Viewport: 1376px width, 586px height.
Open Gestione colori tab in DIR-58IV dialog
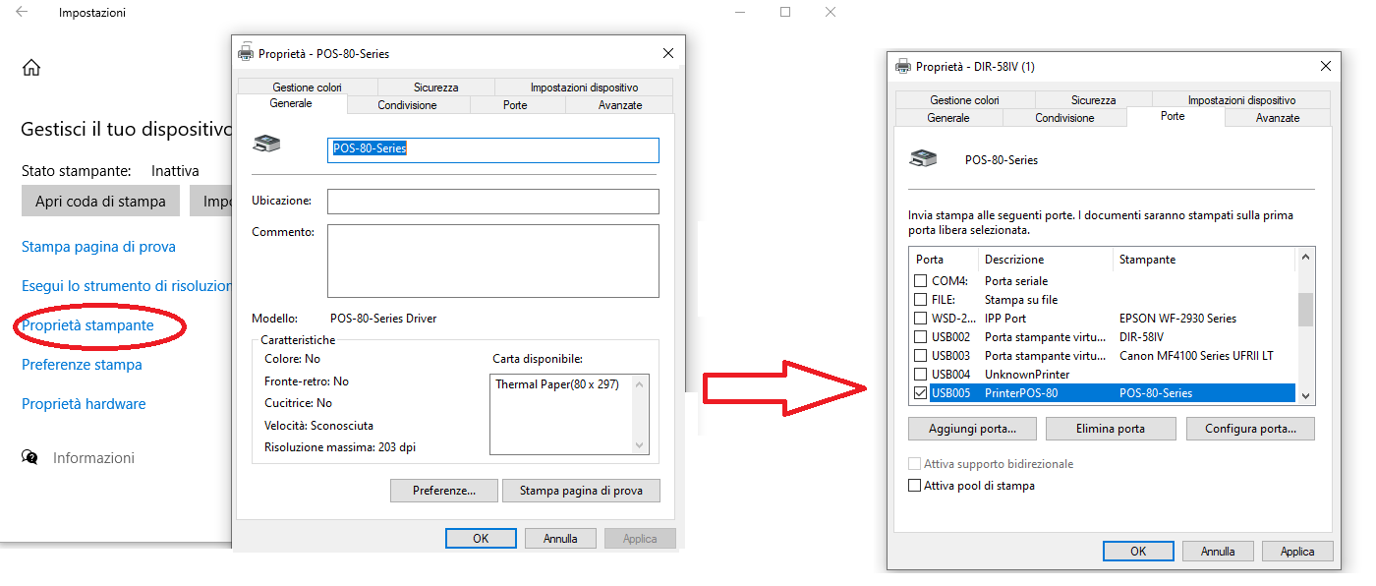pyautogui.click(x=965, y=100)
